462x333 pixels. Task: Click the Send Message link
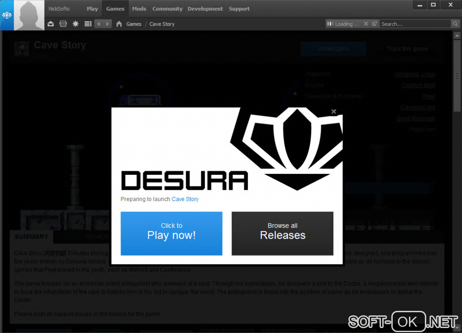[x=416, y=118]
